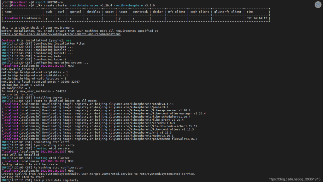Click the image search icon in top-right corner
The width and height of the screenshot is (323, 182).
point(316,4)
